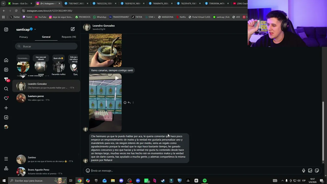The height and width of the screenshot is (184, 327).
Task: Open the Lautaro perez conversation
Action: 46,98
